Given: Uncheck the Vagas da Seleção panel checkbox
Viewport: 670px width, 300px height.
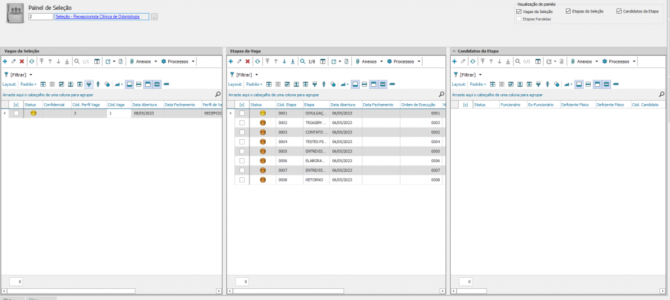Looking at the screenshot, I should coord(519,11).
